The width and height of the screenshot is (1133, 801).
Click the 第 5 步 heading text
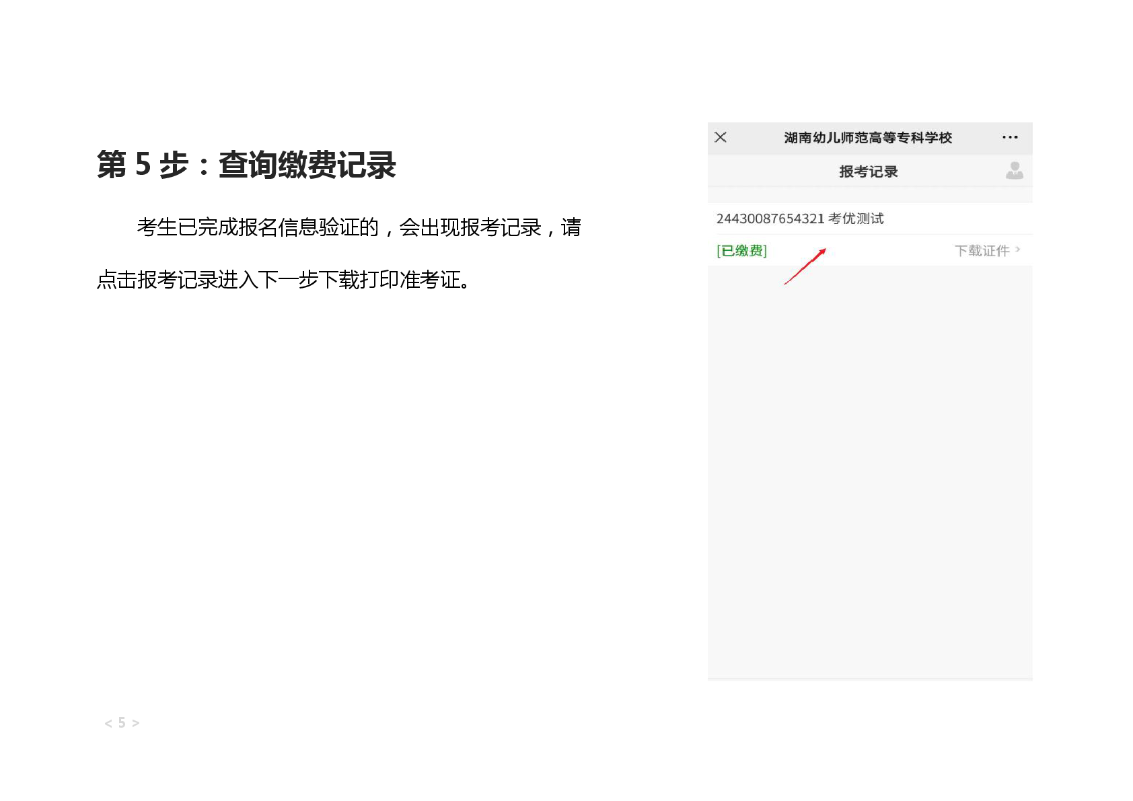(143, 165)
